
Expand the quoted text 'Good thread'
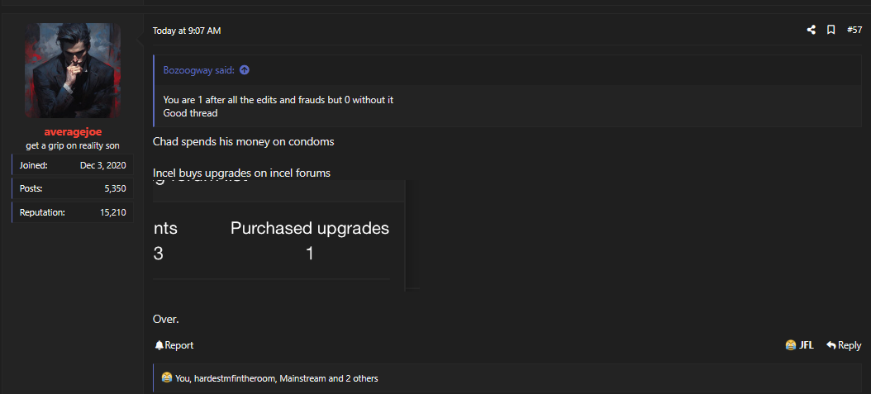coord(191,112)
